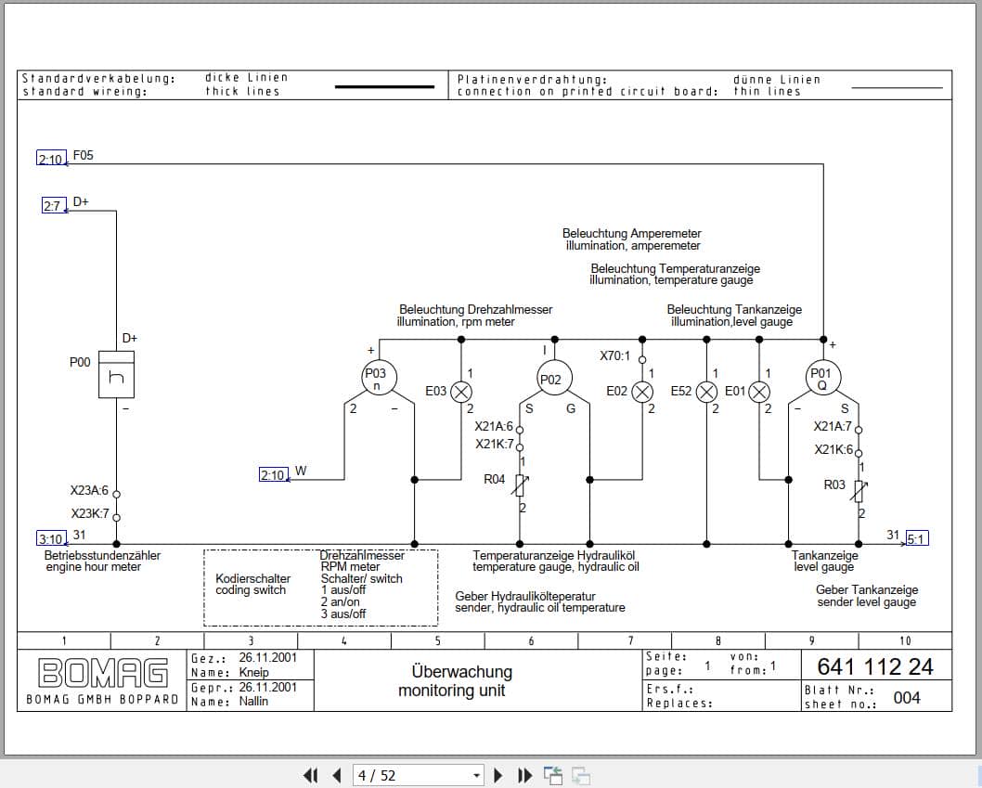Screen dimensions: 982x788
Task: Click the 2:10 F05 cross-reference box
Action: coord(51,159)
